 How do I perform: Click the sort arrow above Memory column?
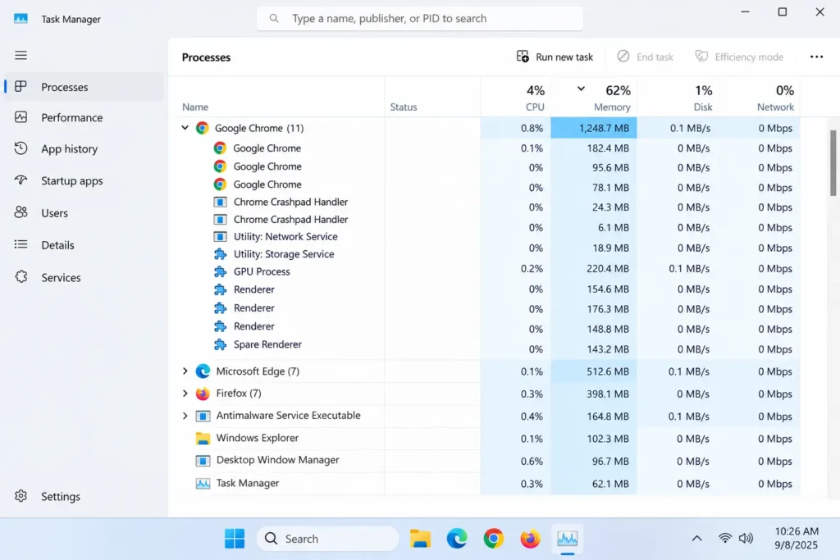click(581, 89)
